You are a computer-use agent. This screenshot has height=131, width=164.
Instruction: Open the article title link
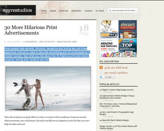click(x=31, y=30)
